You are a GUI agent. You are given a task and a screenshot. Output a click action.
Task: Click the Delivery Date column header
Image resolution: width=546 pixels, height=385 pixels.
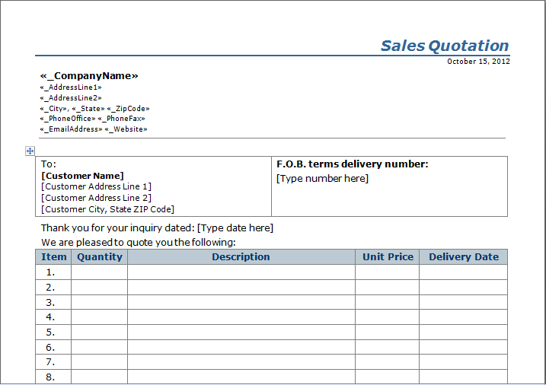pos(463,257)
